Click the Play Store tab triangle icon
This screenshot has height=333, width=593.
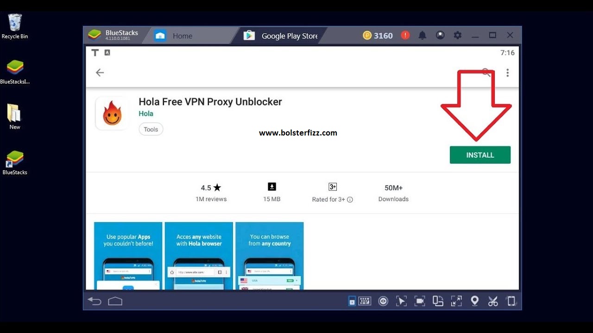[x=249, y=36]
